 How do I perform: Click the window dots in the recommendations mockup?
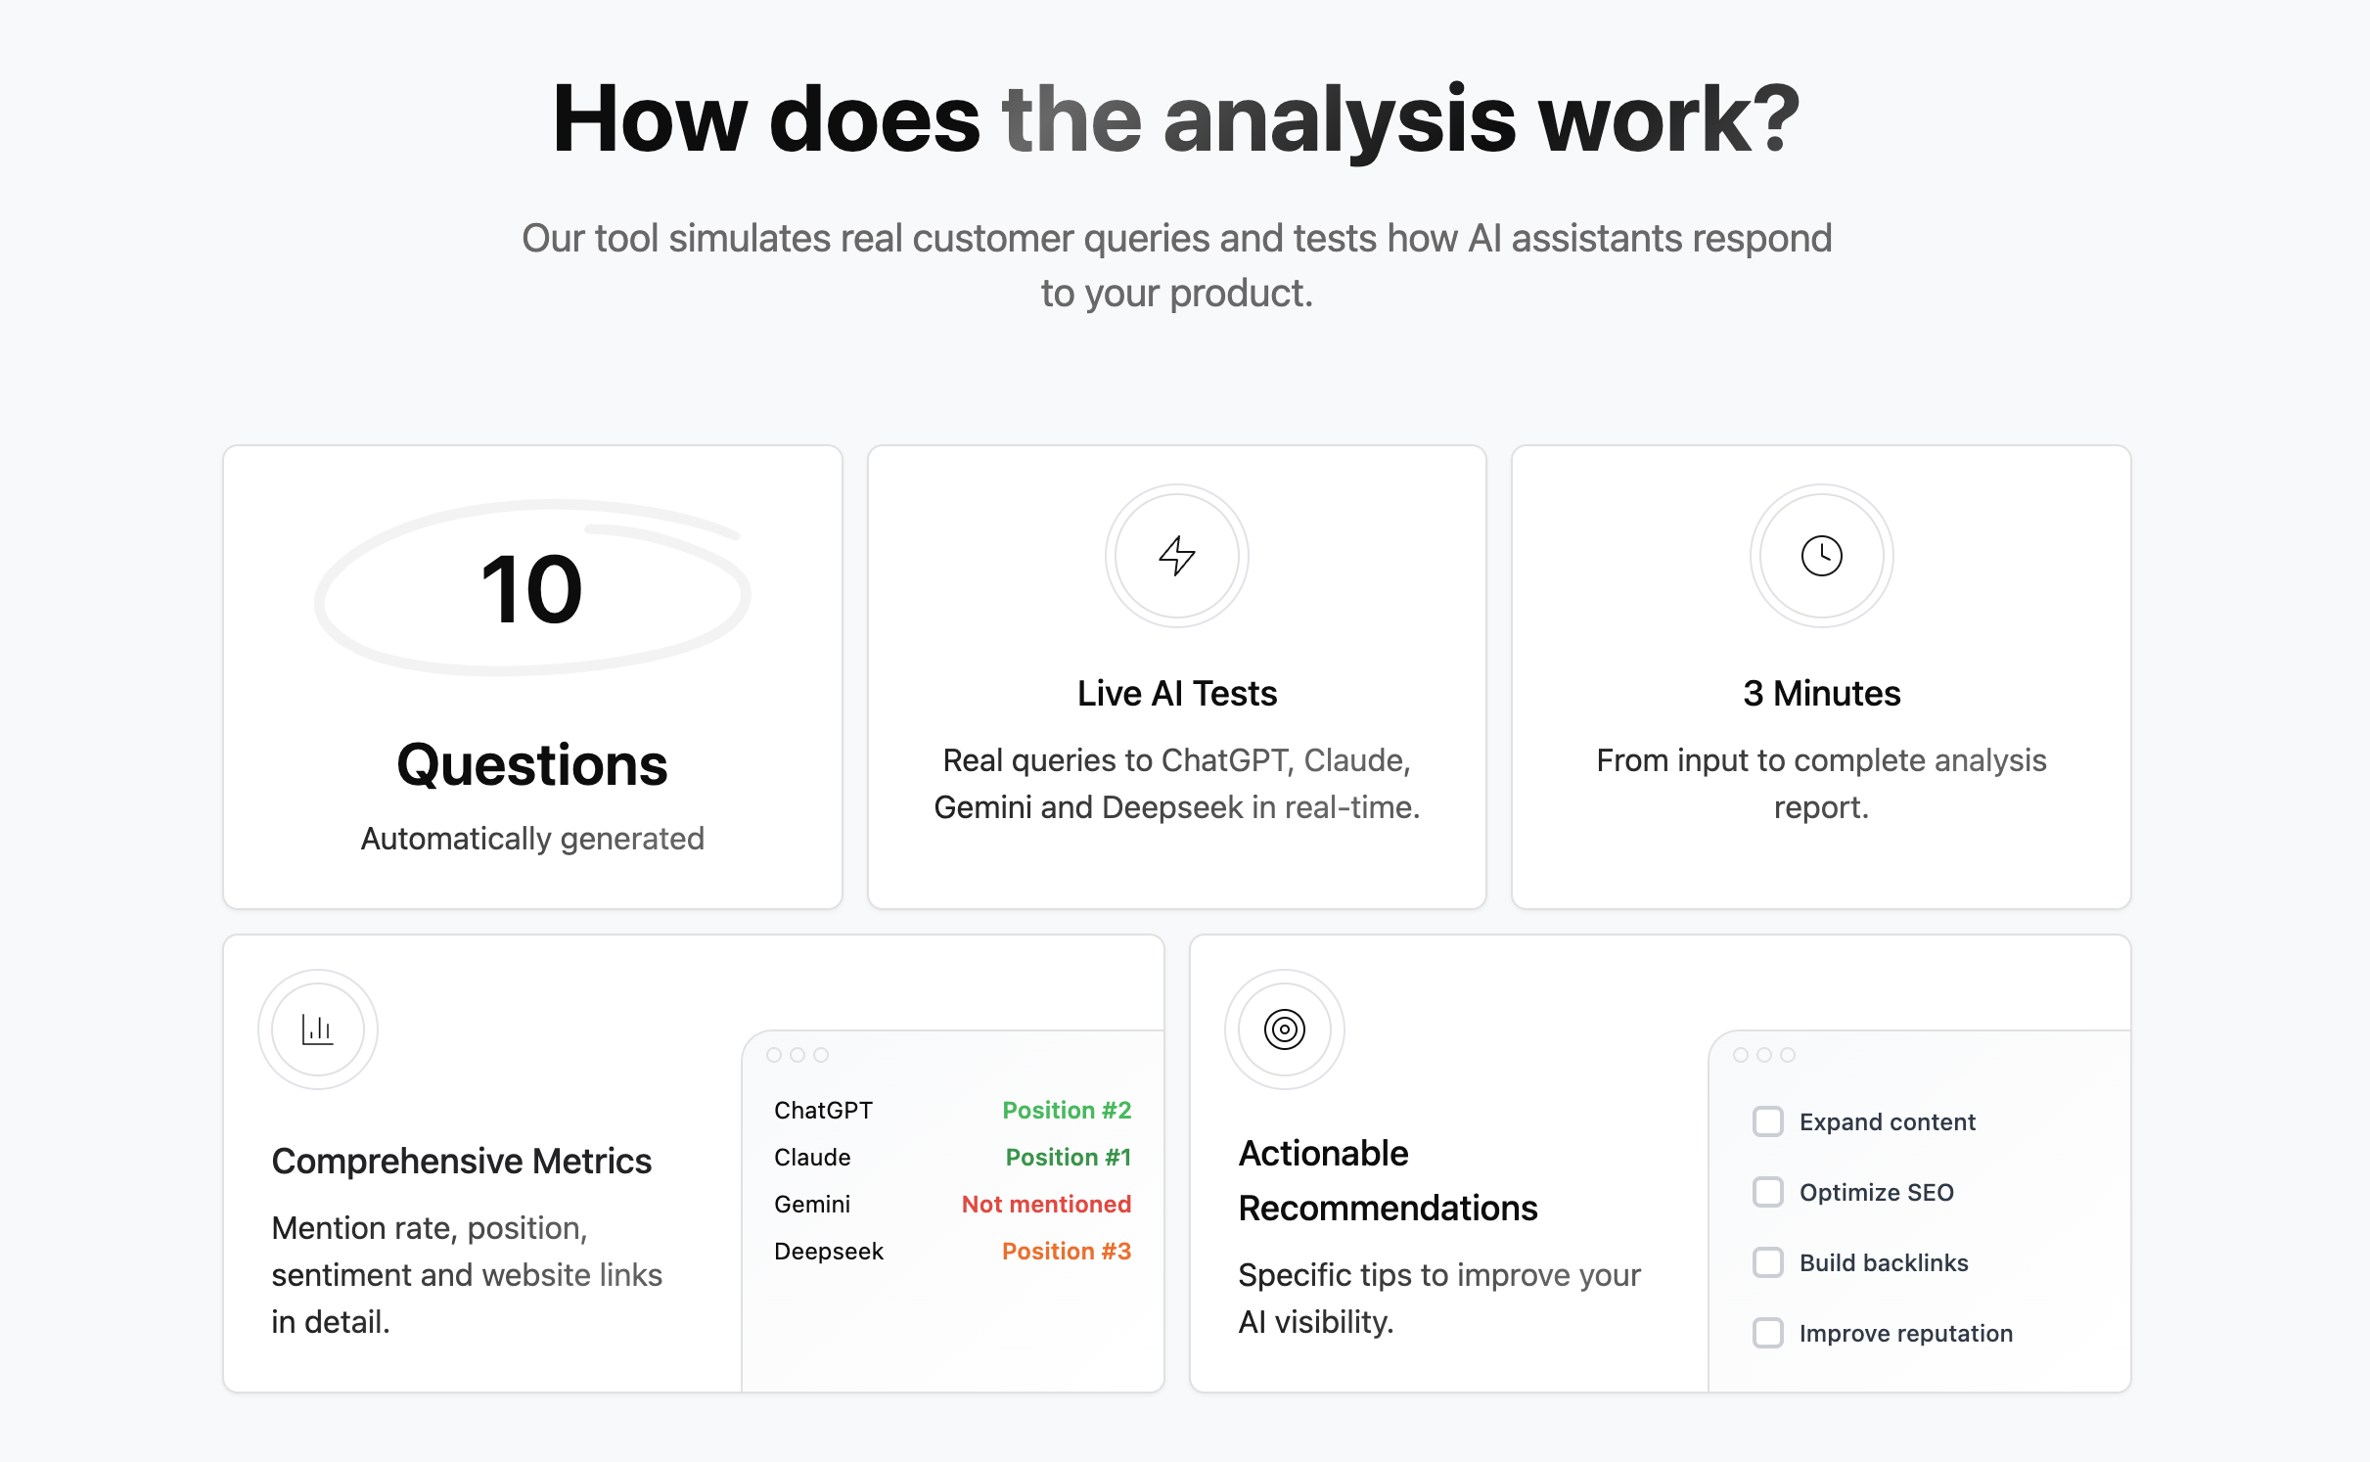(x=1764, y=1055)
